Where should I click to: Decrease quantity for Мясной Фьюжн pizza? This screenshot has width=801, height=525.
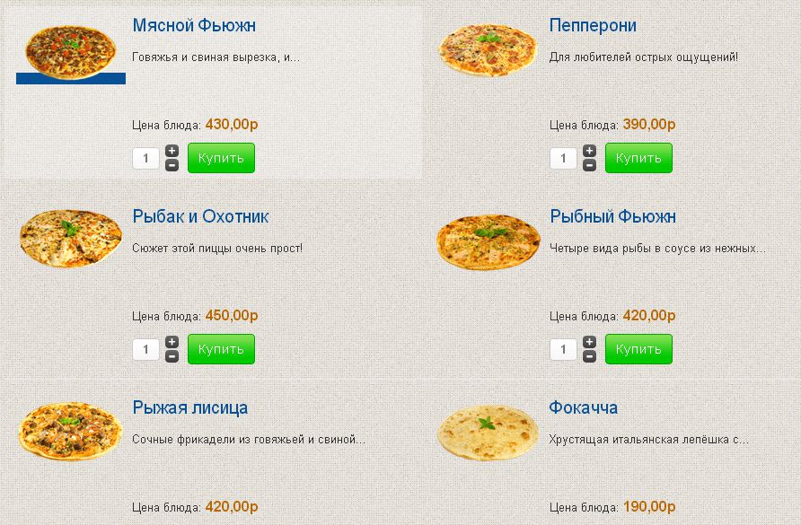pos(172,165)
